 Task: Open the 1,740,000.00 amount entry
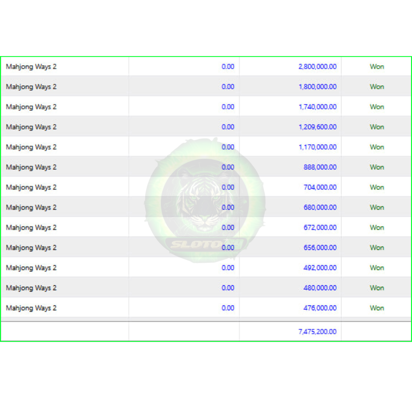[x=318, y=107]
